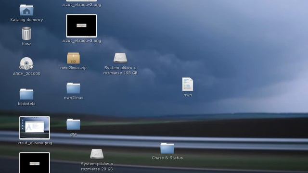
Task: Click the label "System plików o rozmiarze 198 GB"
Action: [120, 70]
